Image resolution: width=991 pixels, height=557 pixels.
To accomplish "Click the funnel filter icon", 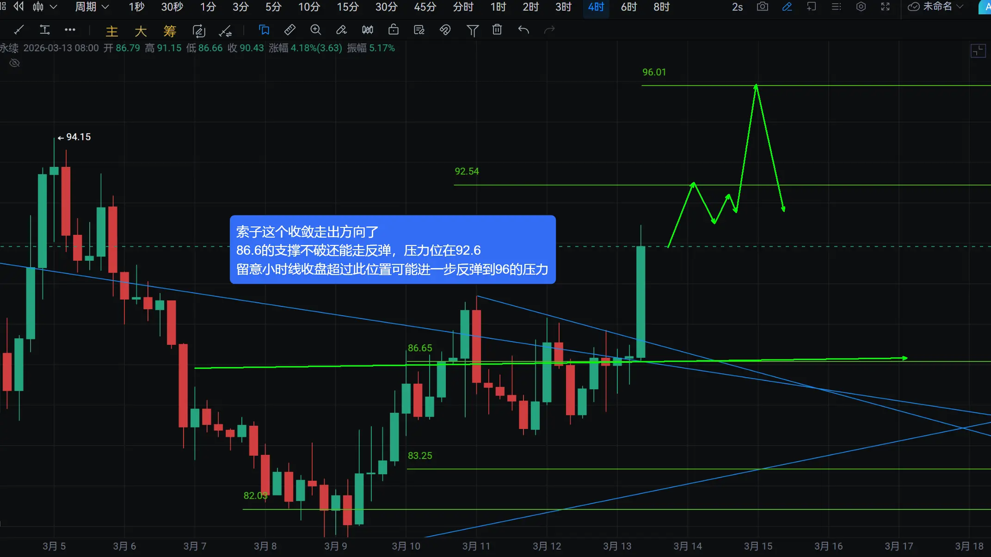I will click(x=472, y=31).
